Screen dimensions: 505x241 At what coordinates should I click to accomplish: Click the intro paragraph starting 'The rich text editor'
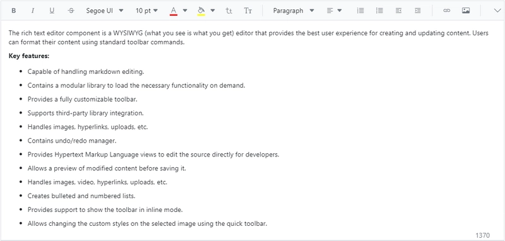coord(249,38)
